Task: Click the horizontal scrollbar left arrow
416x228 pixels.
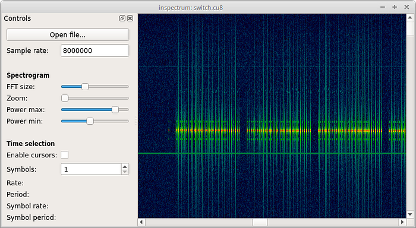Action: click(x=141, y=222)
